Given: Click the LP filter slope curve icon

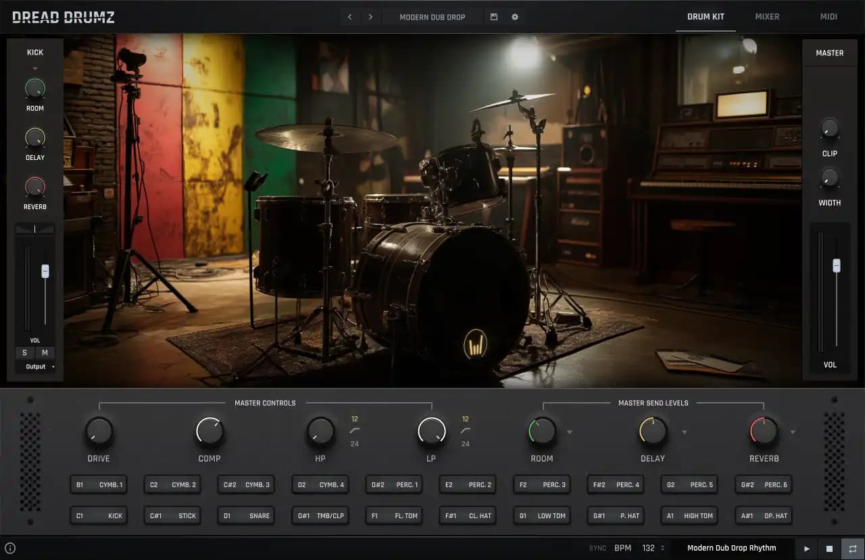Looking at the screenshot, I should (466, 430).
